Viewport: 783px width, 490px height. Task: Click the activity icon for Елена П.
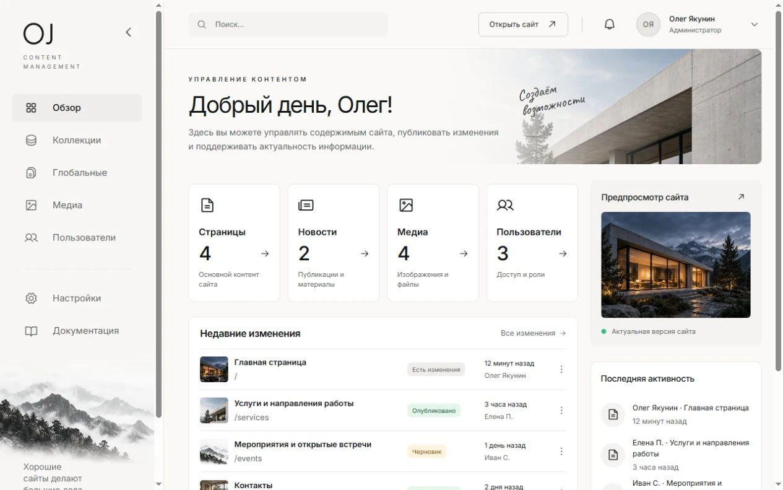pyautogui.click(x=613, y=455)
